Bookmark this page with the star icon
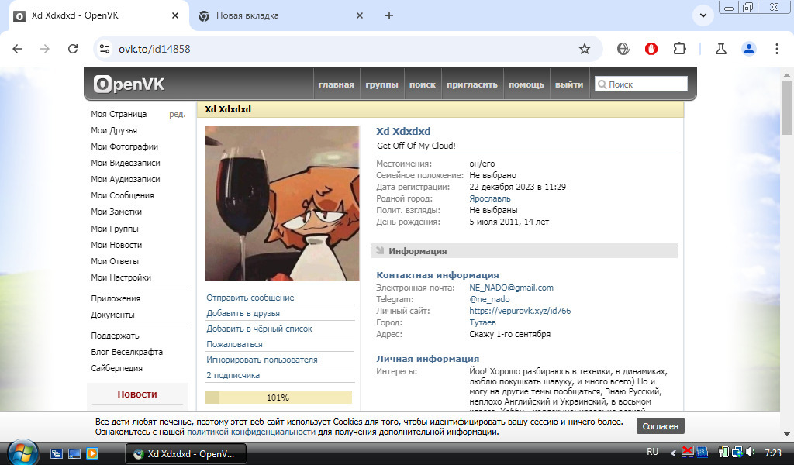The height and width of the screenshot is (465, 794). click(585, 49)
